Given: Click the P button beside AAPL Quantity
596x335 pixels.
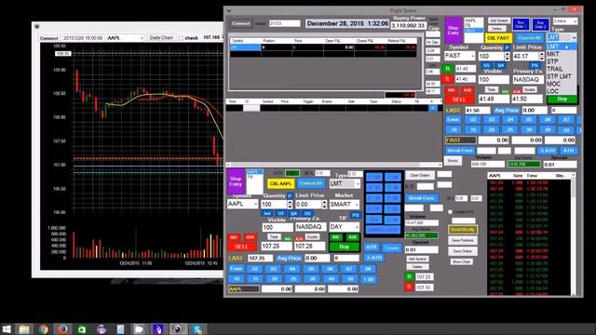Looking at the screenshot, I should 290,196.
